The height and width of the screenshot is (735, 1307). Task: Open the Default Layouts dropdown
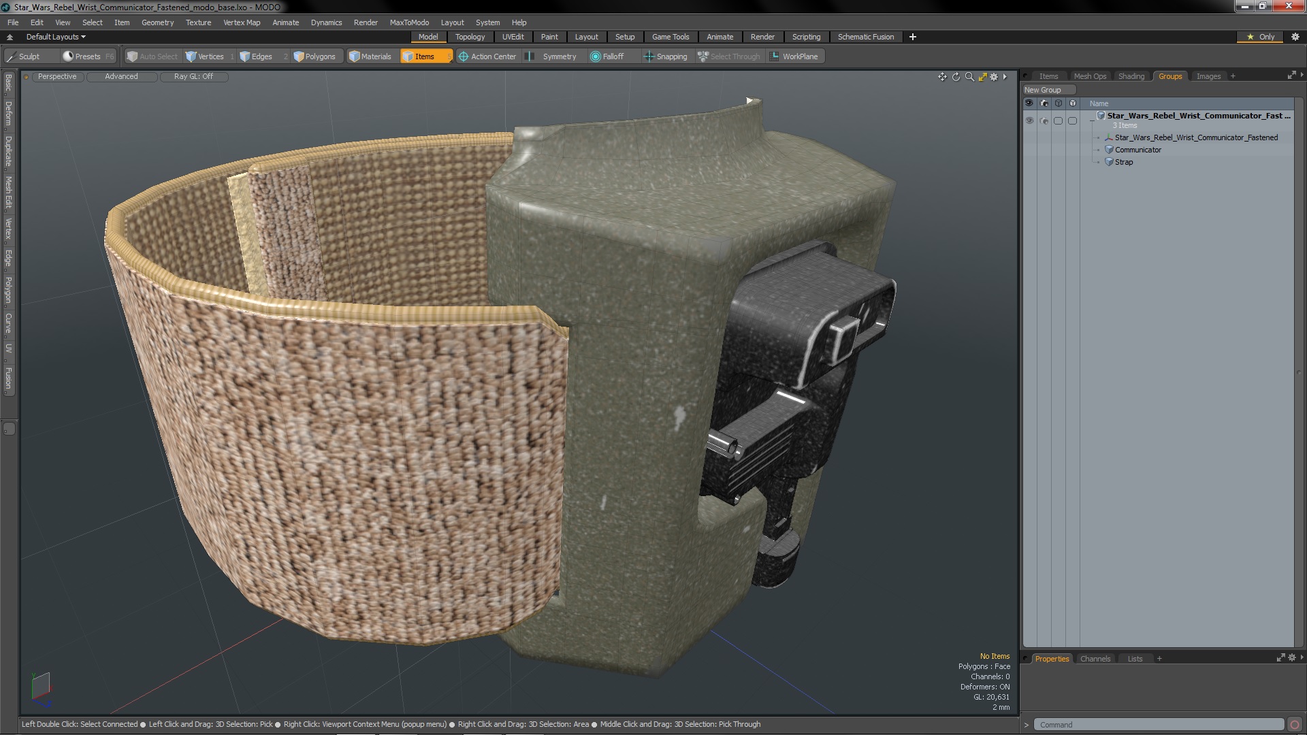coord(56,37)
